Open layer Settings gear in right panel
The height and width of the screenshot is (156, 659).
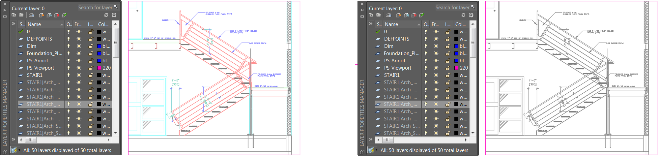tap(471, 15)
